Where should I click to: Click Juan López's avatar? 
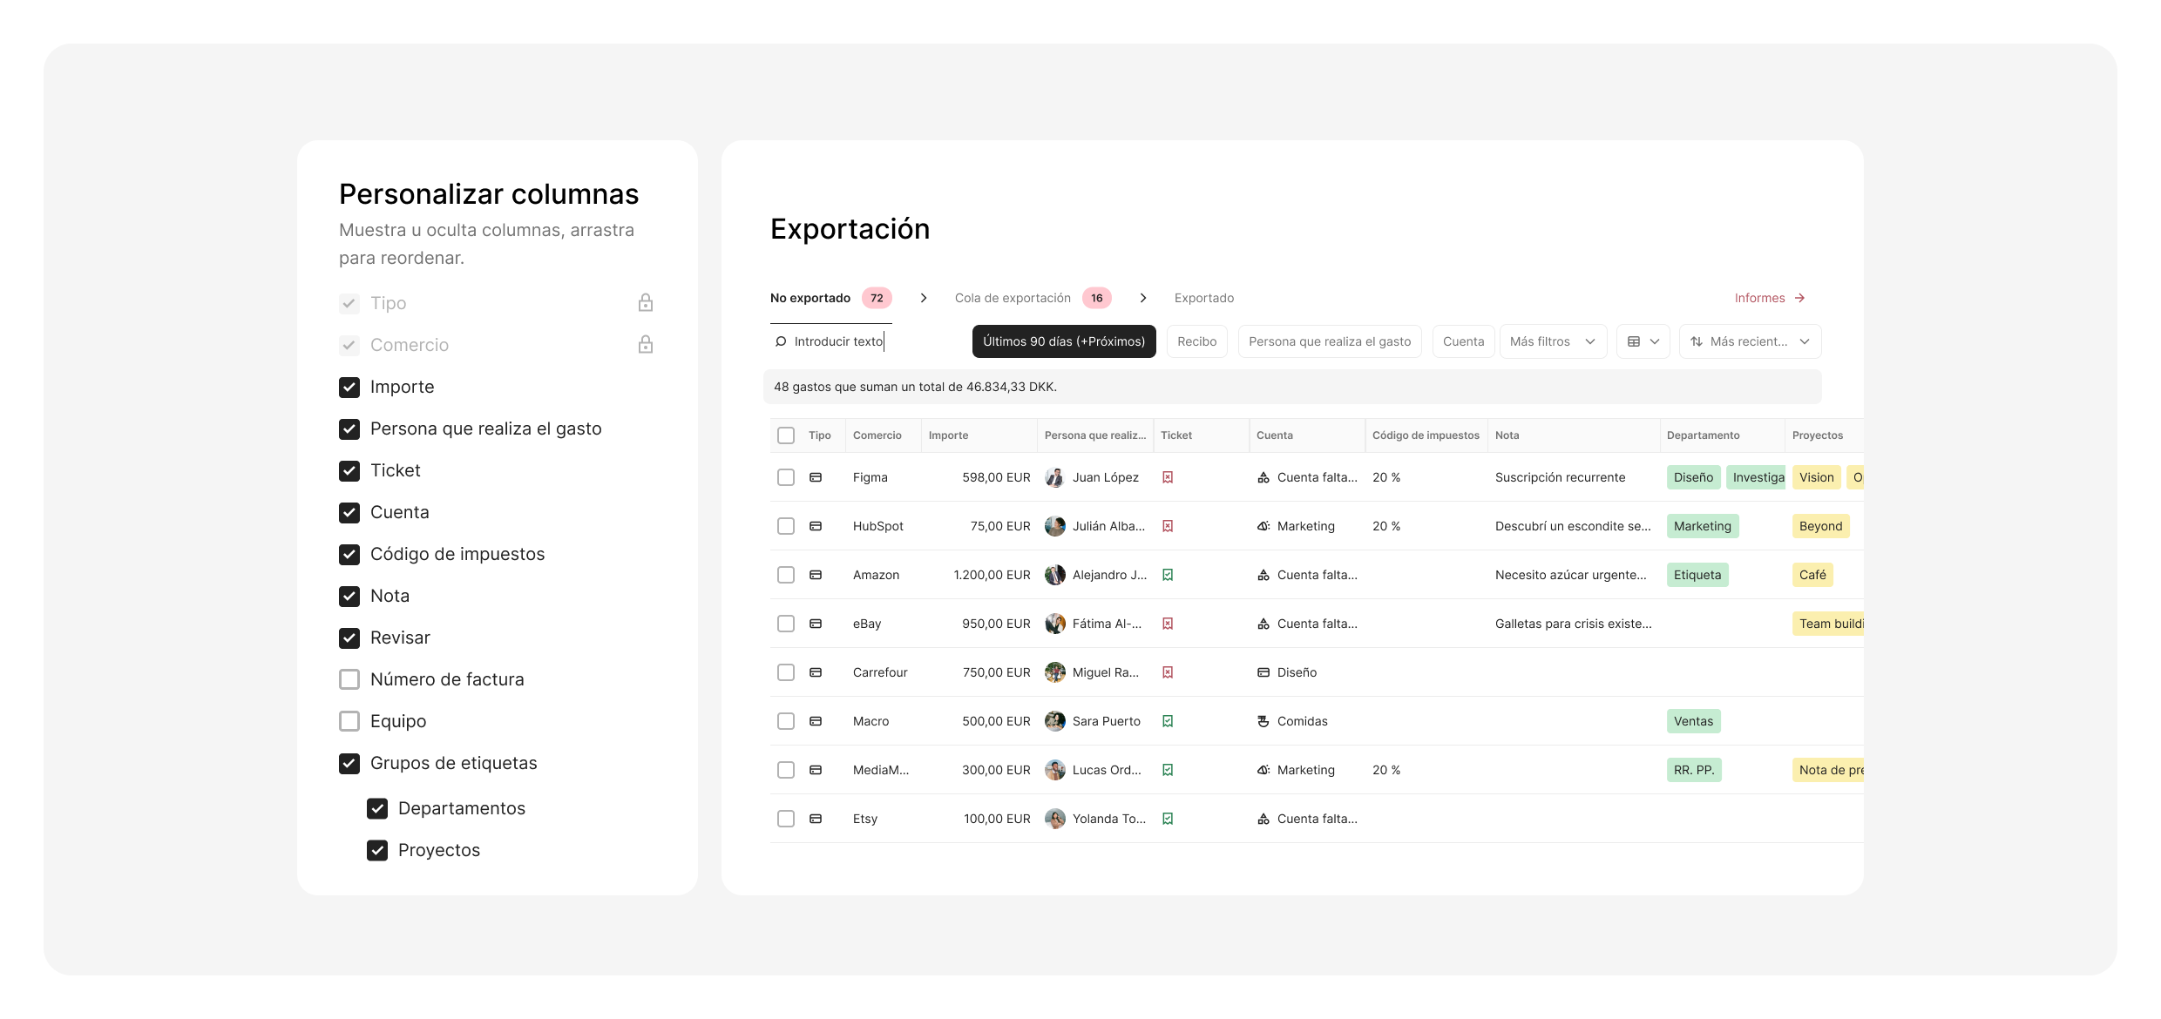click(x=1054, y=477)
